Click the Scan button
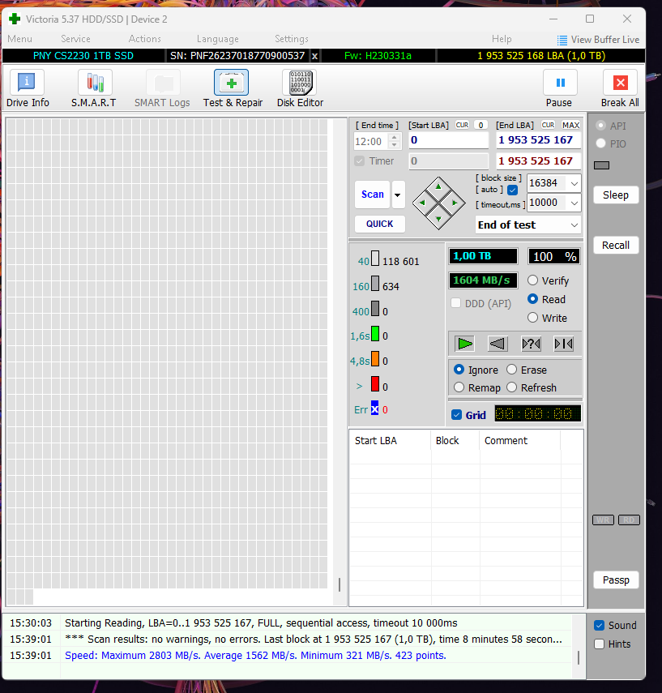 [373, 195]
